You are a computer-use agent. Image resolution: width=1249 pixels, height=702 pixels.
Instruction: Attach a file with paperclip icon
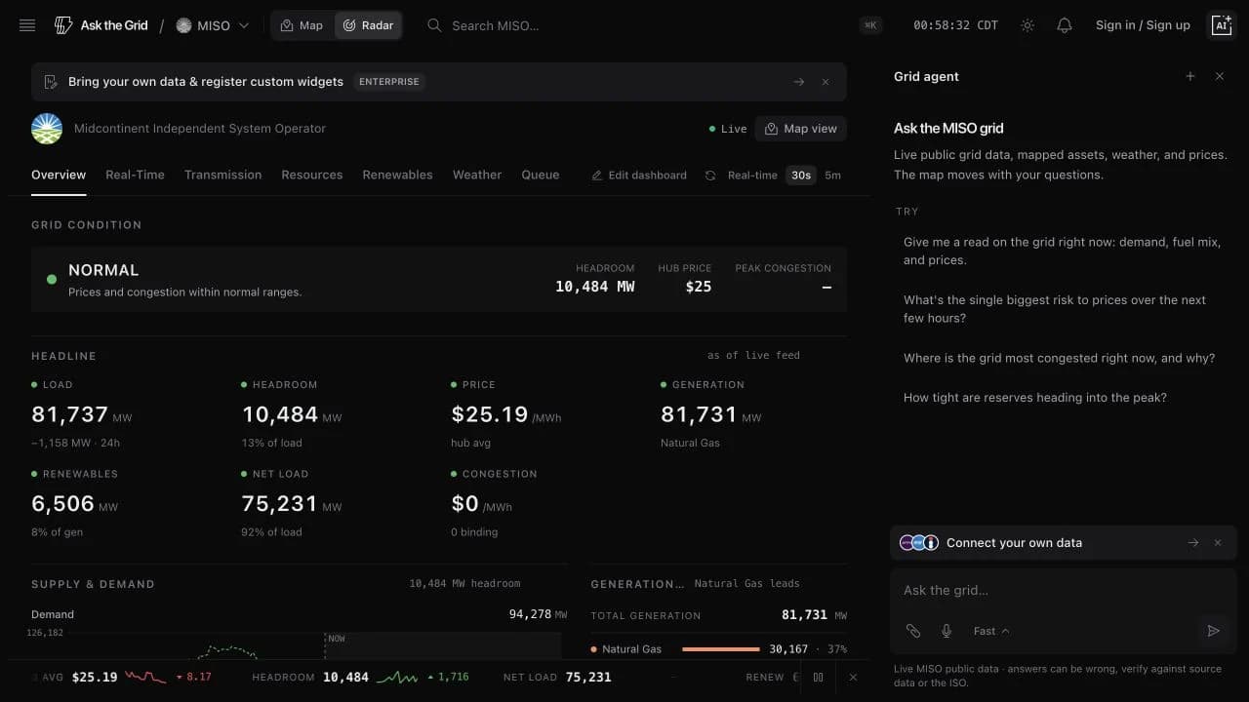[913, 631]
